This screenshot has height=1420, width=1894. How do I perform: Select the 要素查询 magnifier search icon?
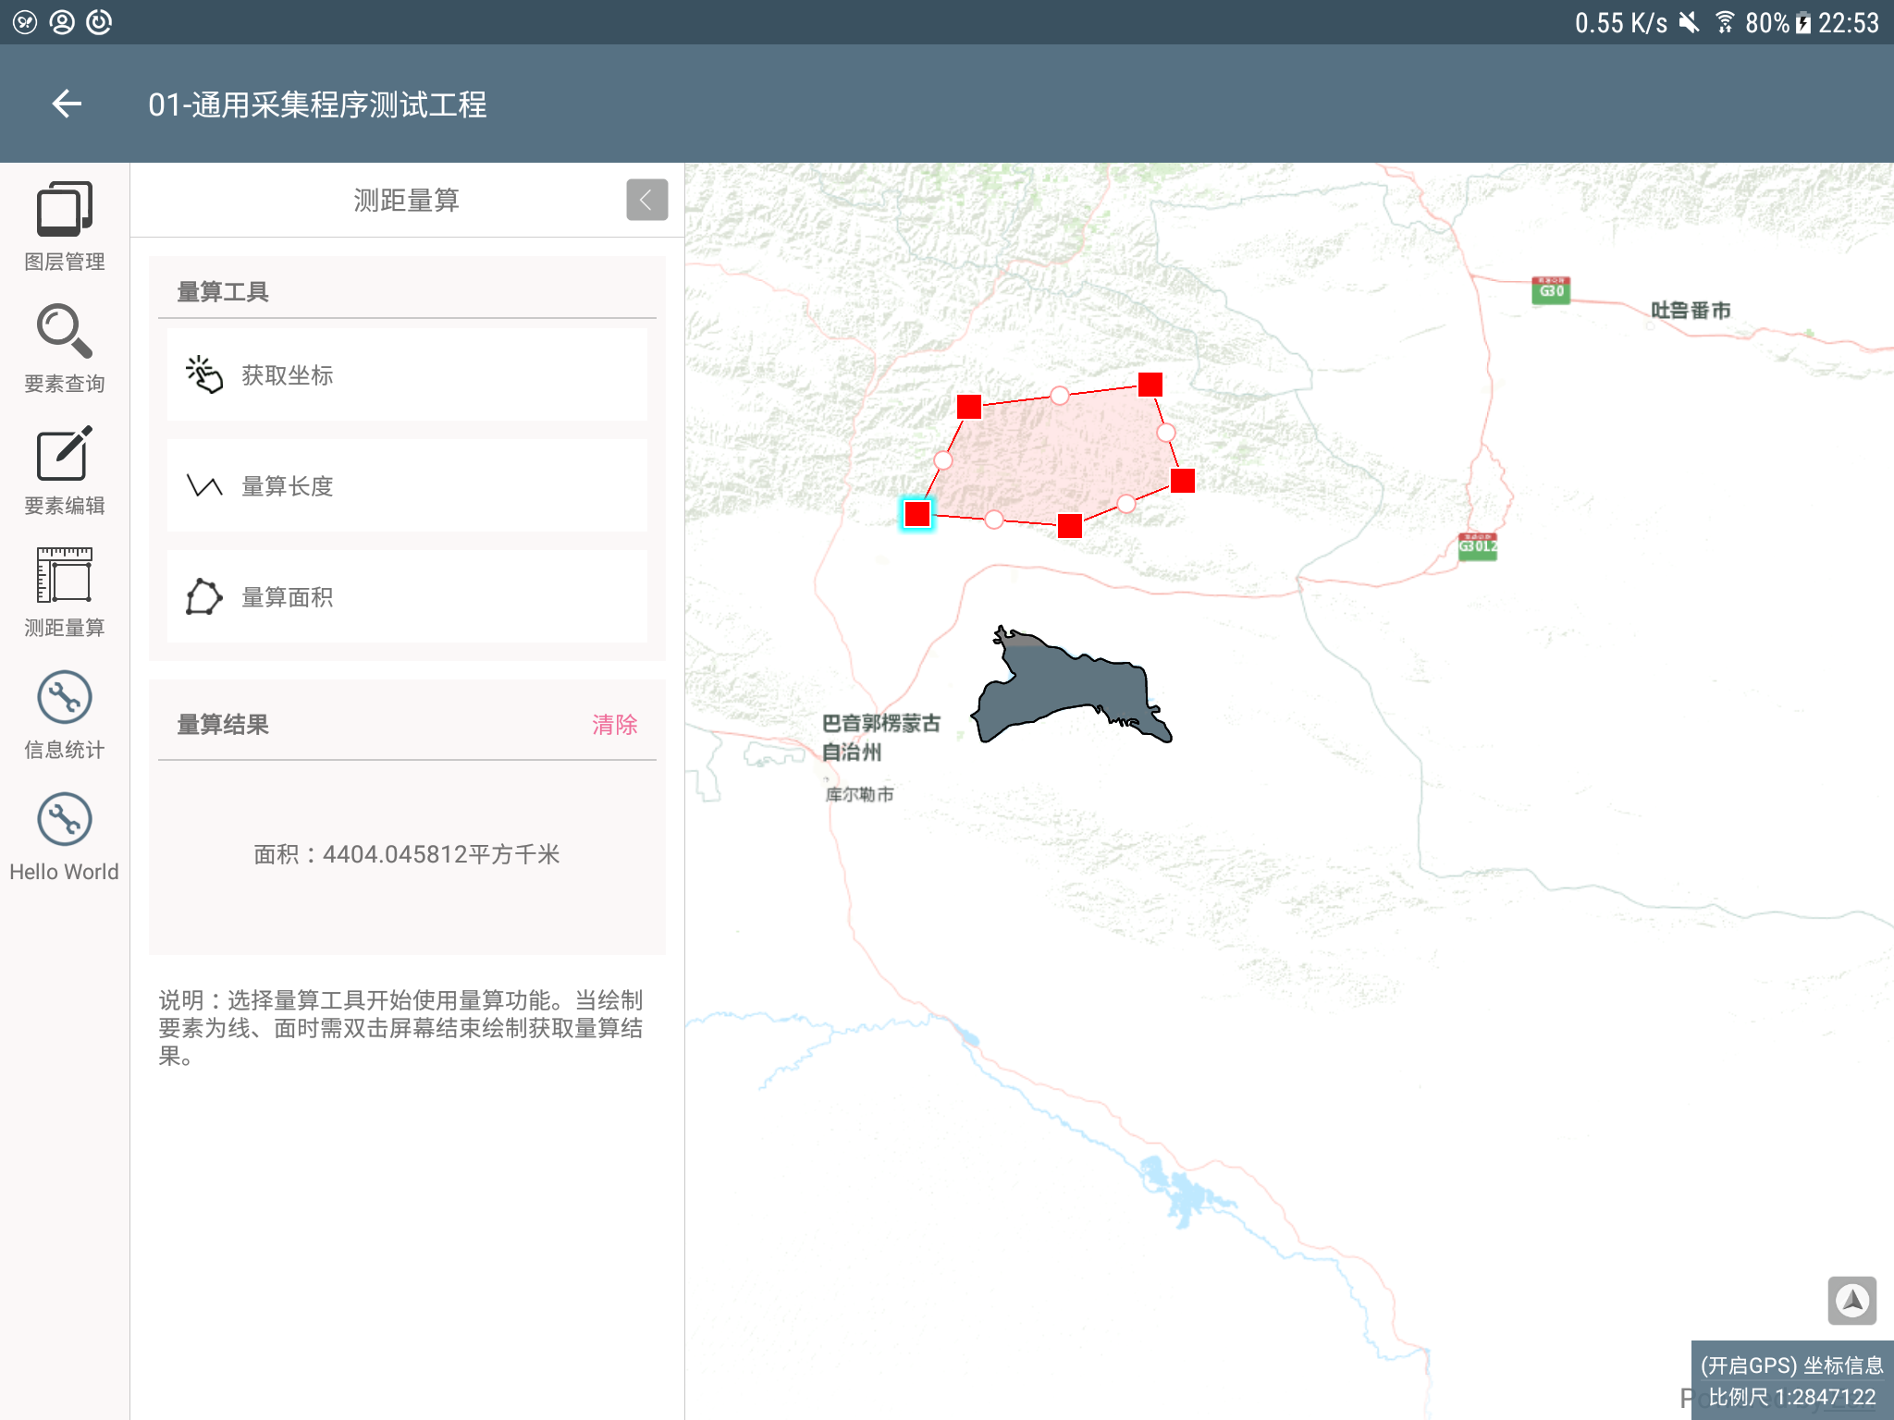[x=64, y=332]
